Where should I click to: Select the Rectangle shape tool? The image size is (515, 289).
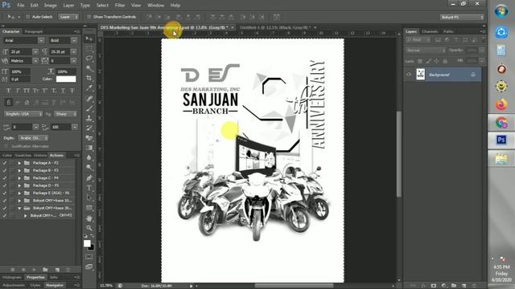pos(89,208)
